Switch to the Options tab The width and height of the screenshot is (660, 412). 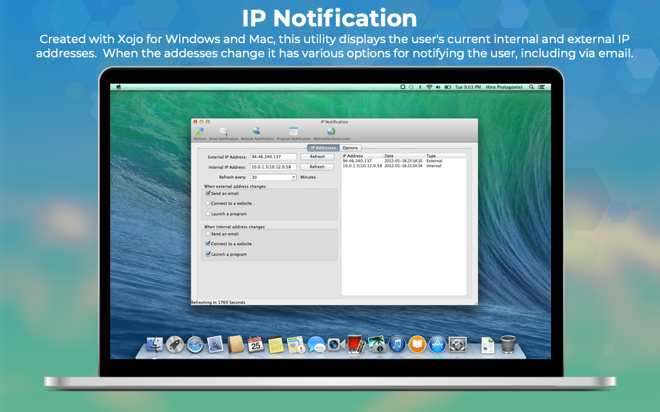point(350,148)
